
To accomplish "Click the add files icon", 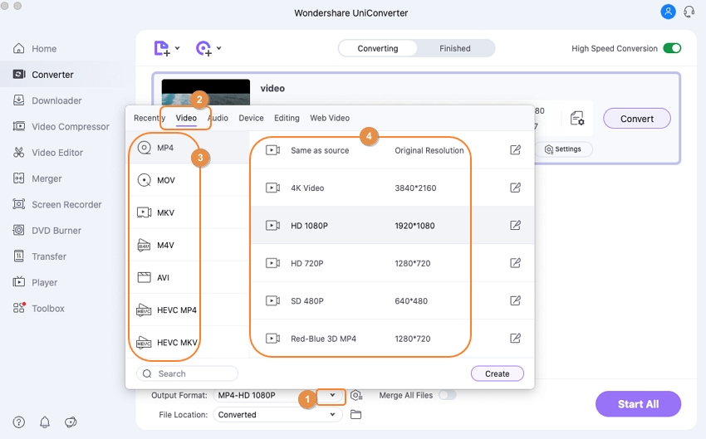I will [162, 48].
